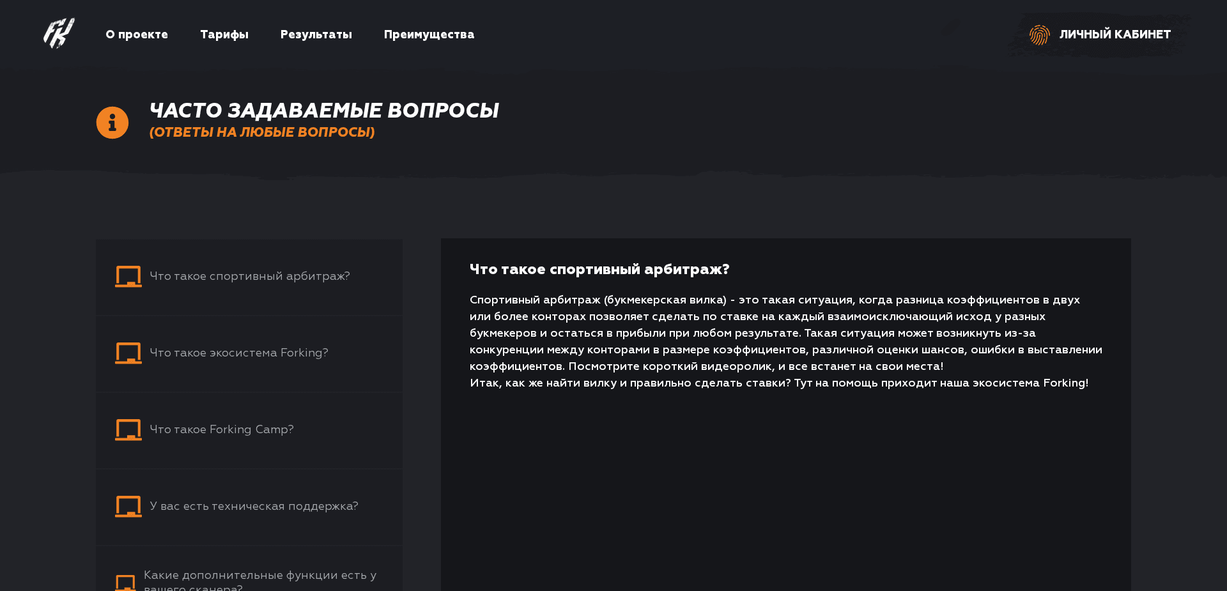Screen dimensions: 1227x591
Task: Select 'Преимущества' in the navigation bar
Action: pos(429,35)
